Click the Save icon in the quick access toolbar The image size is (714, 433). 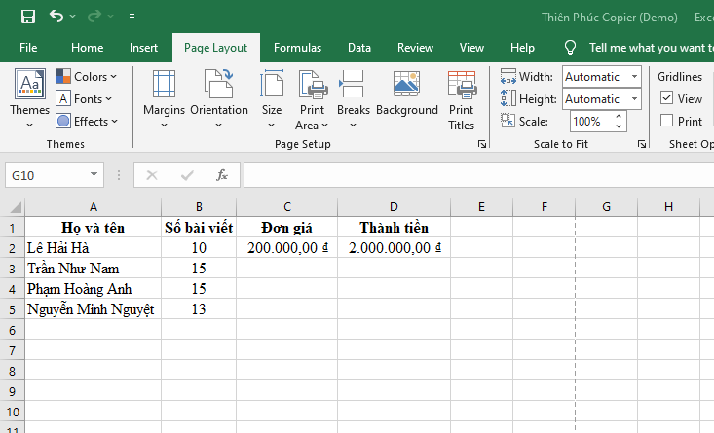(28, 17)
